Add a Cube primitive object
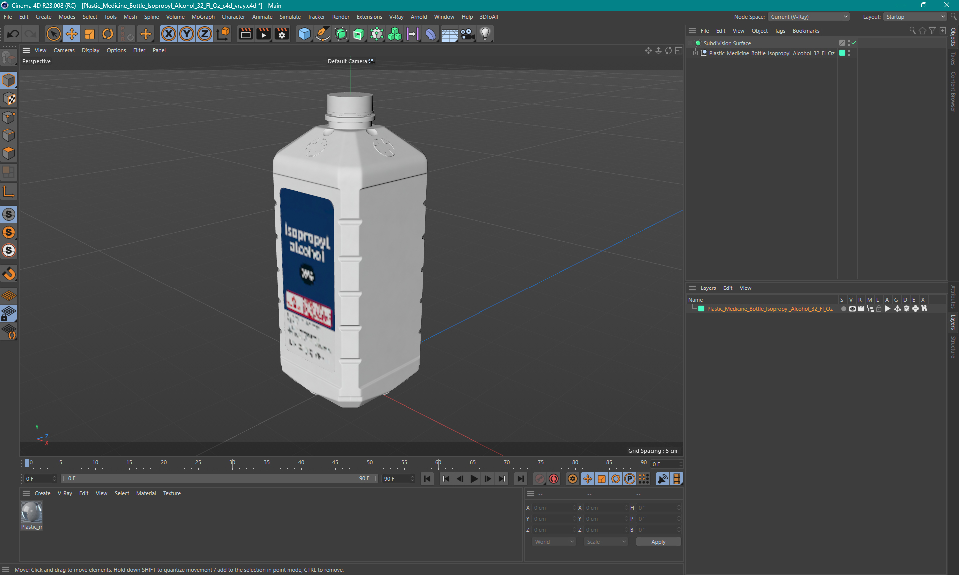Viewport: 959px width, 575px height. point(304,34)
